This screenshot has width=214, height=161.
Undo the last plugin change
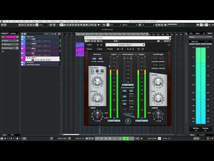139,49
